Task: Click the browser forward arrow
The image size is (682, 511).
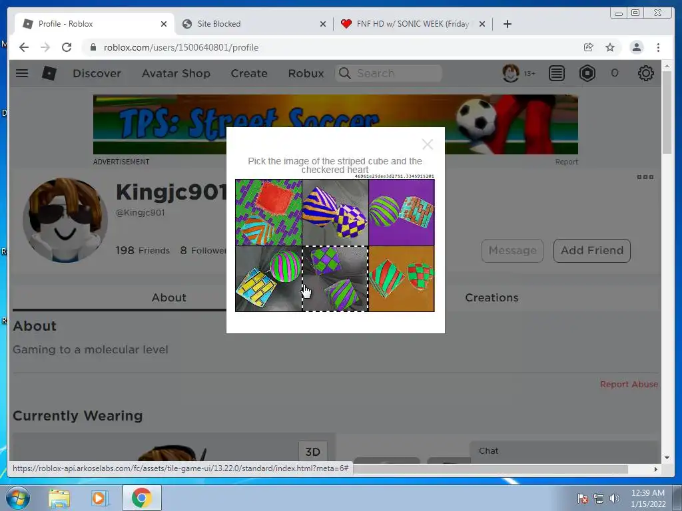Action: tap(45, 47)
